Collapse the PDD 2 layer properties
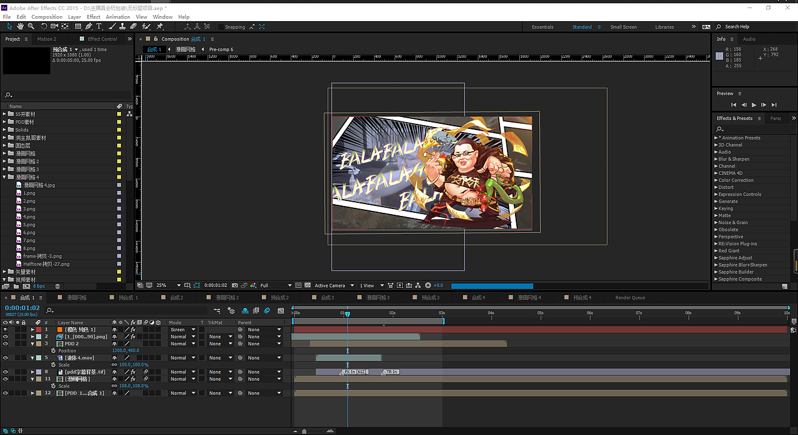This screenshot has width=798, height=435. point(32,344)
